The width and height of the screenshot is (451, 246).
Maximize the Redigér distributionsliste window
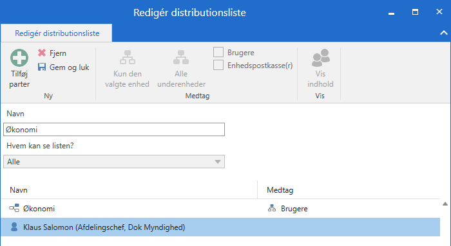(415, 12)
